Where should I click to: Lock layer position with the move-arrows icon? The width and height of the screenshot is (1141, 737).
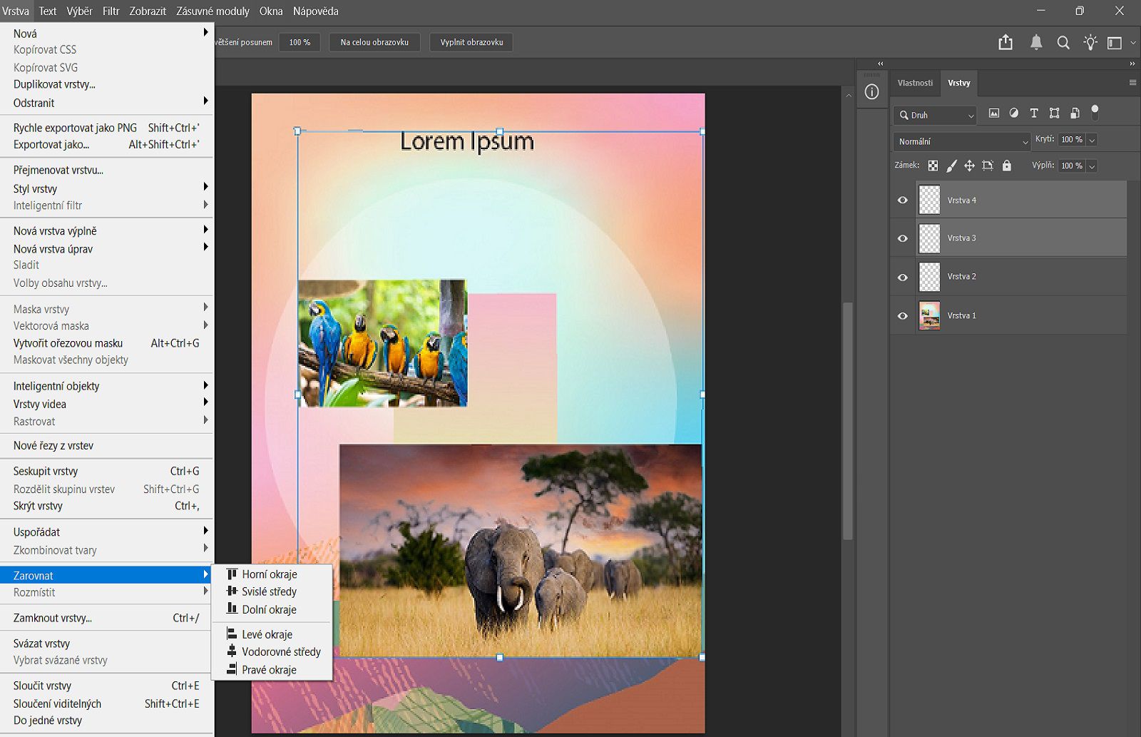[969, 166]
